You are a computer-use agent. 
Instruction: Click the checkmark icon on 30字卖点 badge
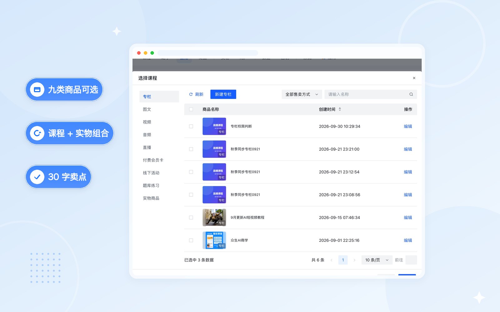point(37,177)
